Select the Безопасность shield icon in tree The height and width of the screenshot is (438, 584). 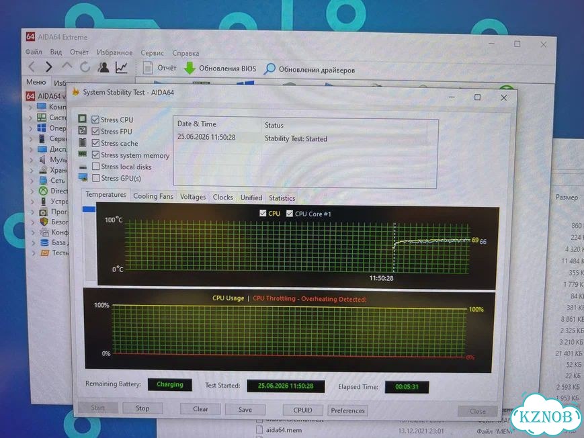click(x=44, y=222)
